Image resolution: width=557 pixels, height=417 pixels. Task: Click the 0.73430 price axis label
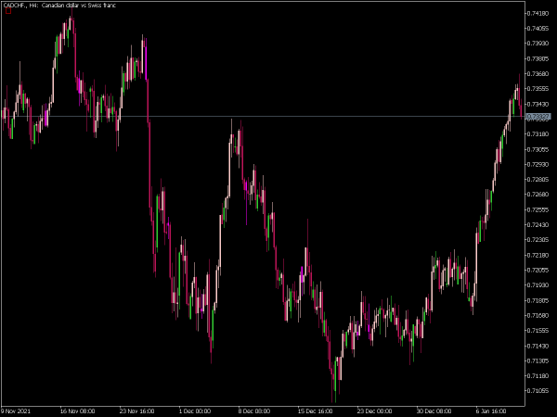(x=538, y=104)
